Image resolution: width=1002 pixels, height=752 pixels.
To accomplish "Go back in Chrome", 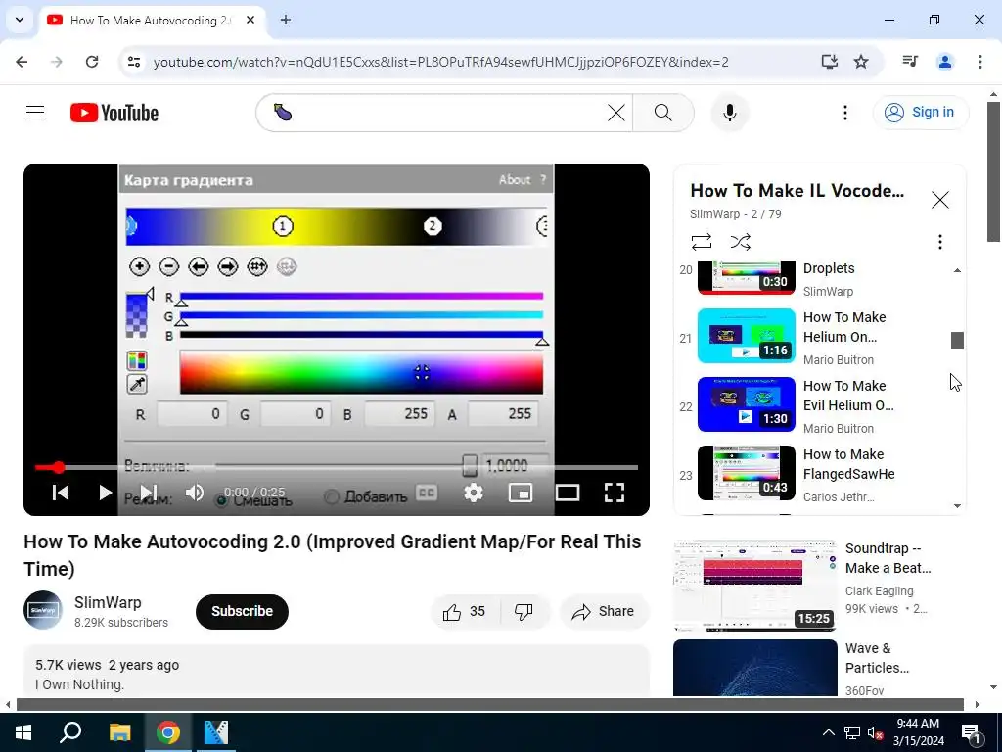I will coord(22,62).
